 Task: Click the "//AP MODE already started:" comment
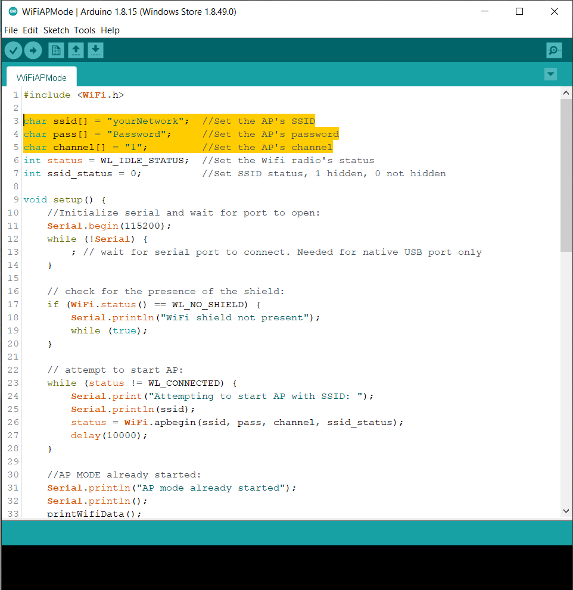click(124, 475)
